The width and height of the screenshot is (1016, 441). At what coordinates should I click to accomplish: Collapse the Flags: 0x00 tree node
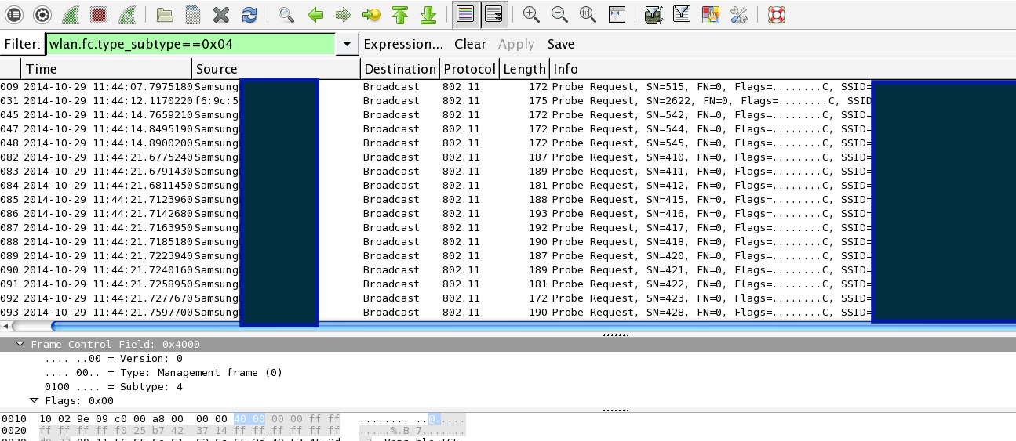[x=34, y=401]
